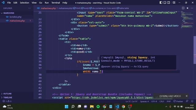Viewport: 196px width, 110px height.
Task: Open the Windows Start menu
Action: (x=66, y=107)
